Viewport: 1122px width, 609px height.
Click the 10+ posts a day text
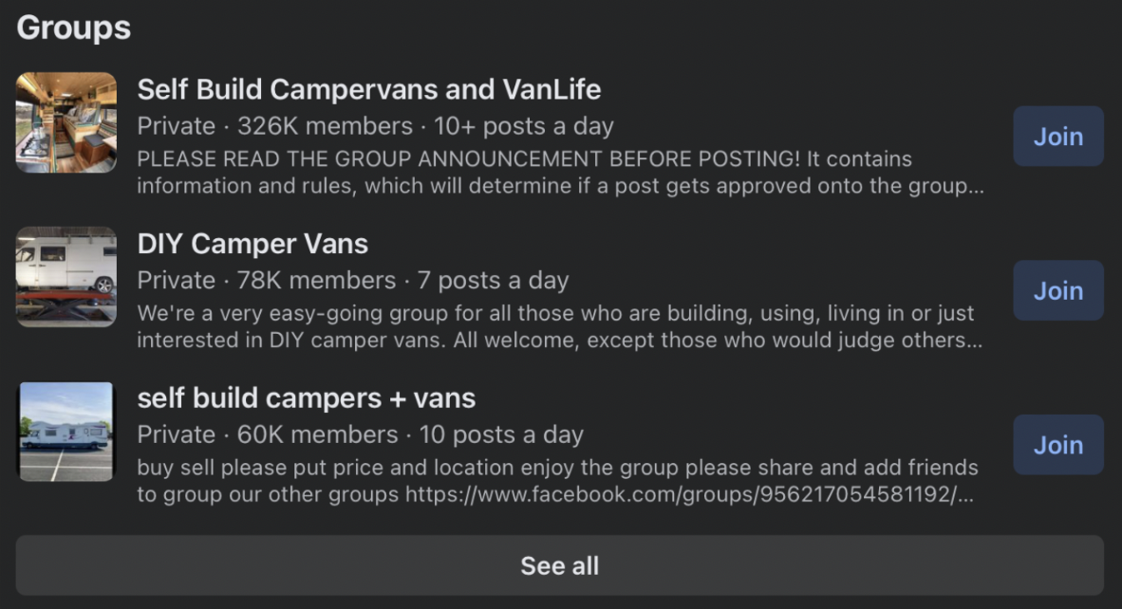tap(524, 126)
